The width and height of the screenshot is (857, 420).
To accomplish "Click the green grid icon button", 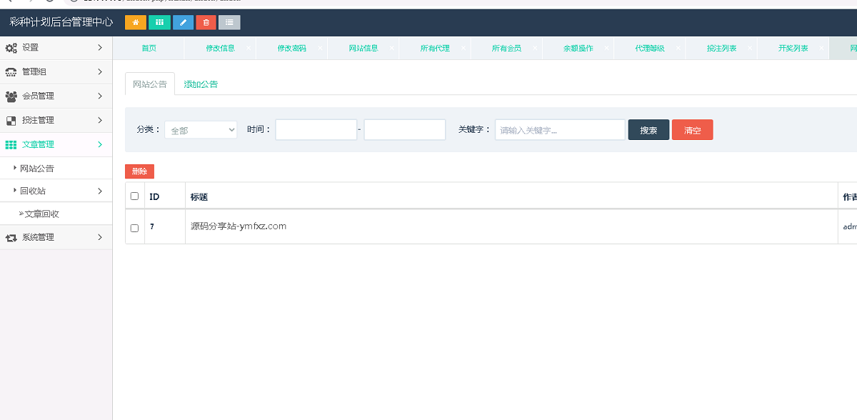I will point(159,22).
